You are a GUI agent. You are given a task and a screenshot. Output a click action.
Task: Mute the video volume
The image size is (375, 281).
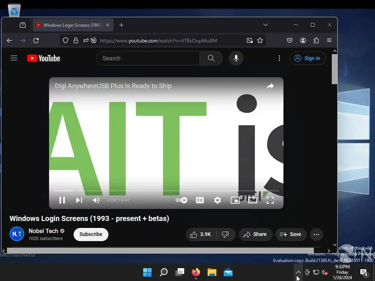click(x=96, y=200)
